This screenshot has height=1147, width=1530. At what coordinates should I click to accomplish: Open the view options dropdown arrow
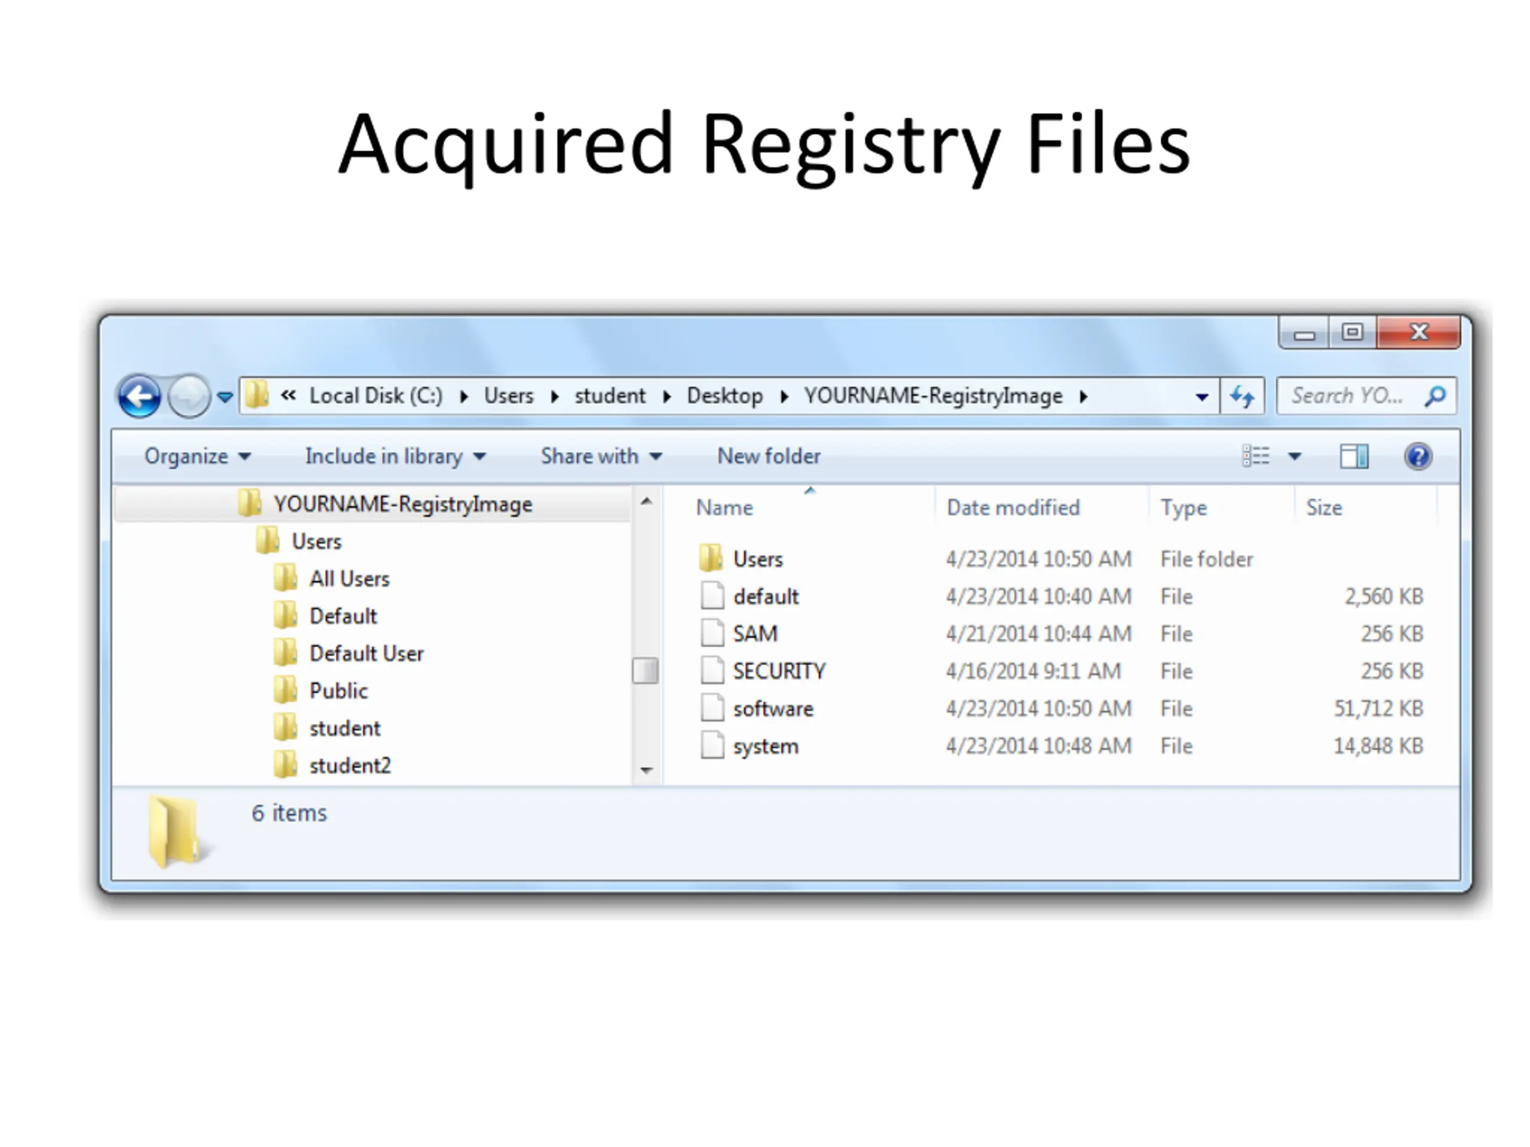click(1295, 456)
